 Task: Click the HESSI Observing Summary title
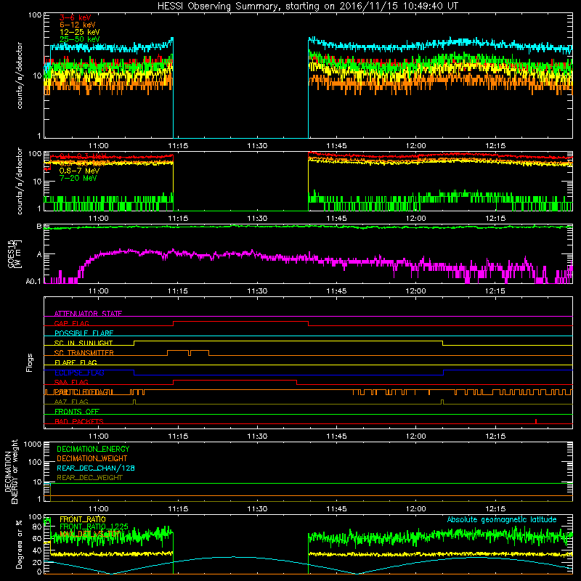click(307, 6)
